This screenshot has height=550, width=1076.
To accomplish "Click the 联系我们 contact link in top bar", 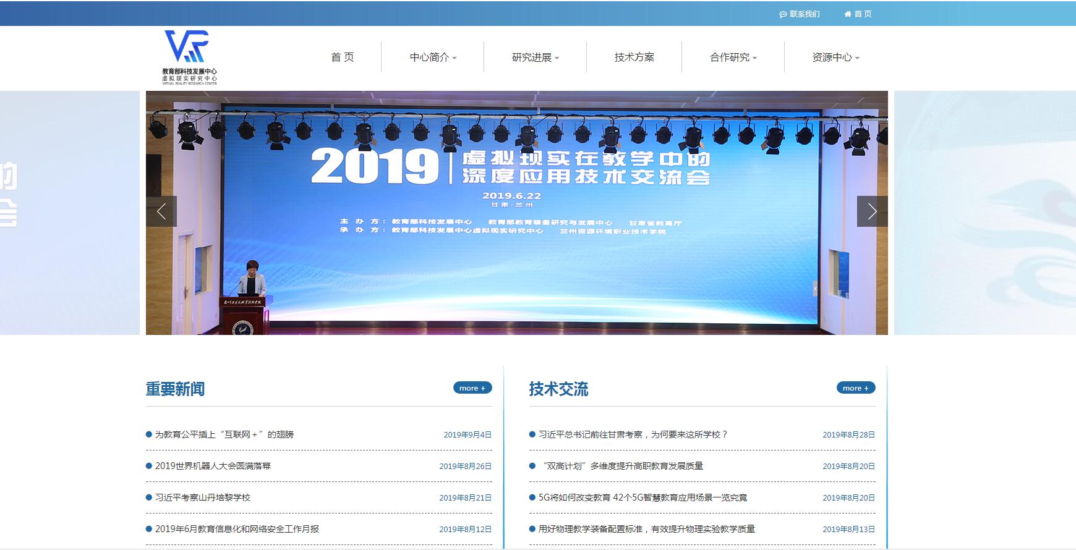I will (800, 14).
